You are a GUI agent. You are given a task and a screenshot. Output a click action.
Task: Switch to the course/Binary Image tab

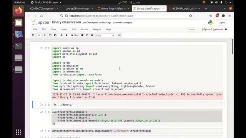[x=78, y=8]
